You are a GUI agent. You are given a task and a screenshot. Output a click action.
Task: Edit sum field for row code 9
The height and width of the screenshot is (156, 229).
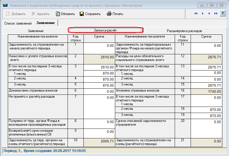click(x=99, y=133)
